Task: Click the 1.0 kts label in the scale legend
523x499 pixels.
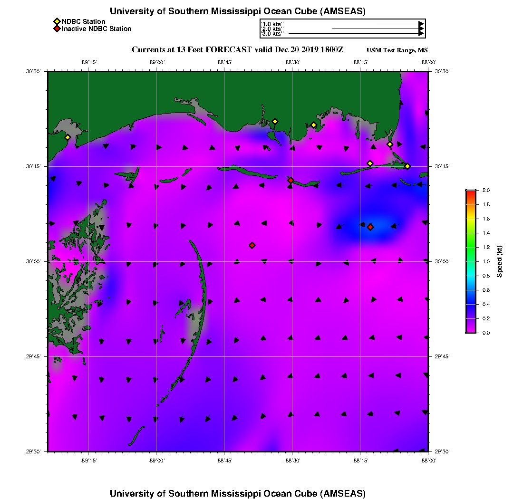Action: pos(272,24)
